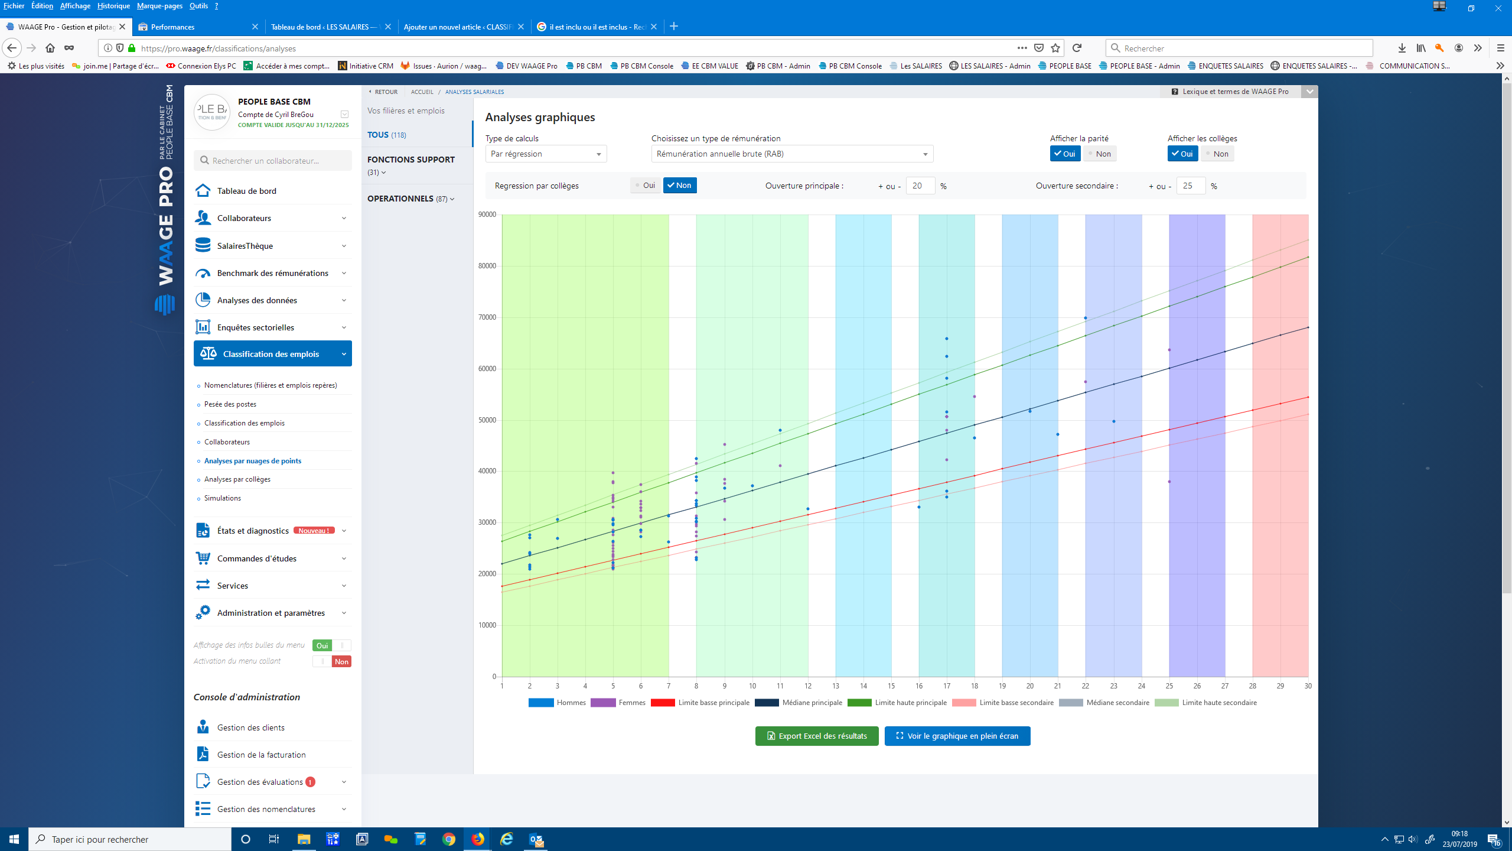The width and height of the screenshot is (1512, 851).
Task: Switch to the Performances browser tab
Action: point(197,27)
